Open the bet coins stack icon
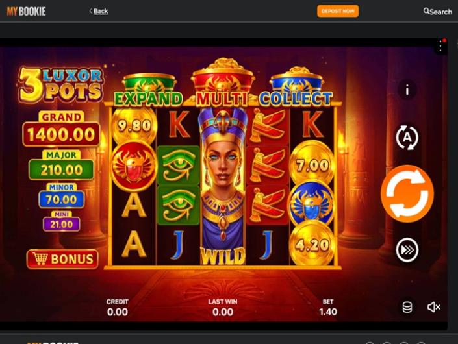Viewport: 458px width, 344px height. point(407,307)
